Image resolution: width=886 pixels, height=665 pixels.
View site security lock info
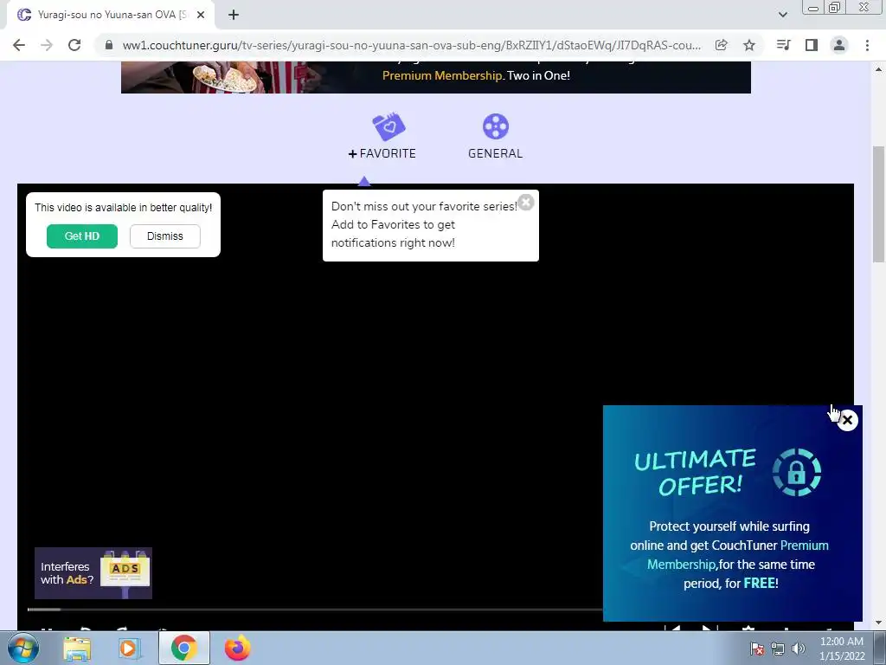click(109, 45)
